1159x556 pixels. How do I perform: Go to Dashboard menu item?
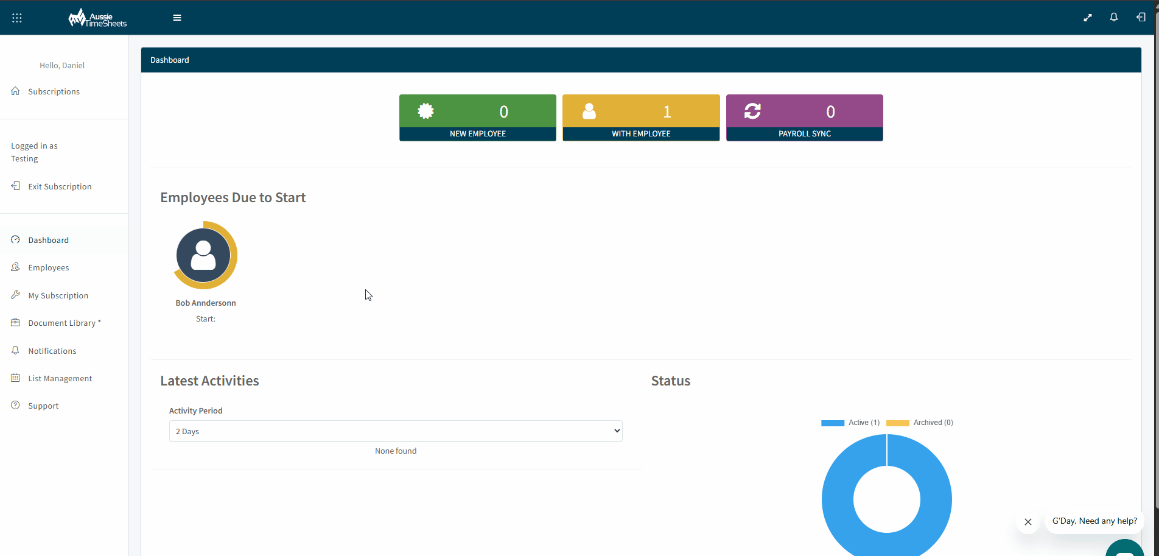click(x=49, y=240)
